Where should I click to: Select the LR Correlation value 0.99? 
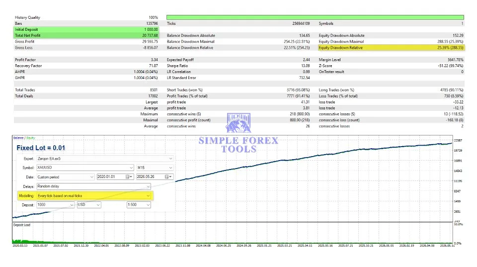[307, 72]
